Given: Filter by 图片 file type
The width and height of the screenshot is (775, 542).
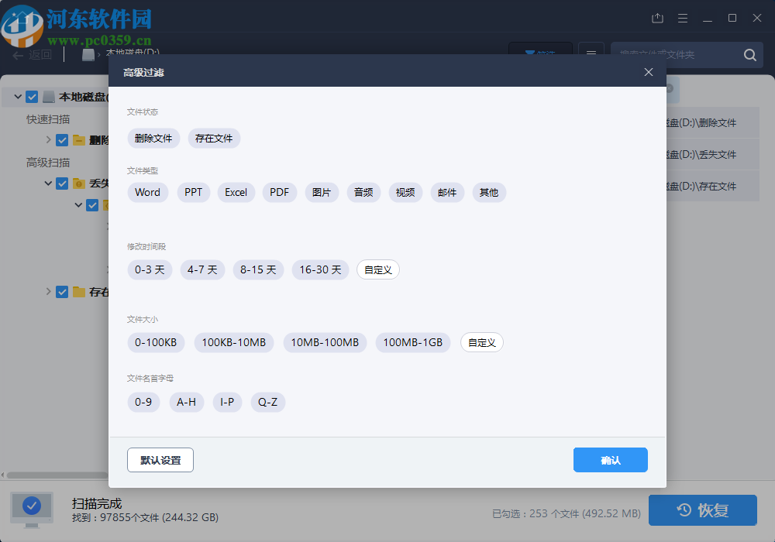Looking at the screenshot, I should point(322,193).
